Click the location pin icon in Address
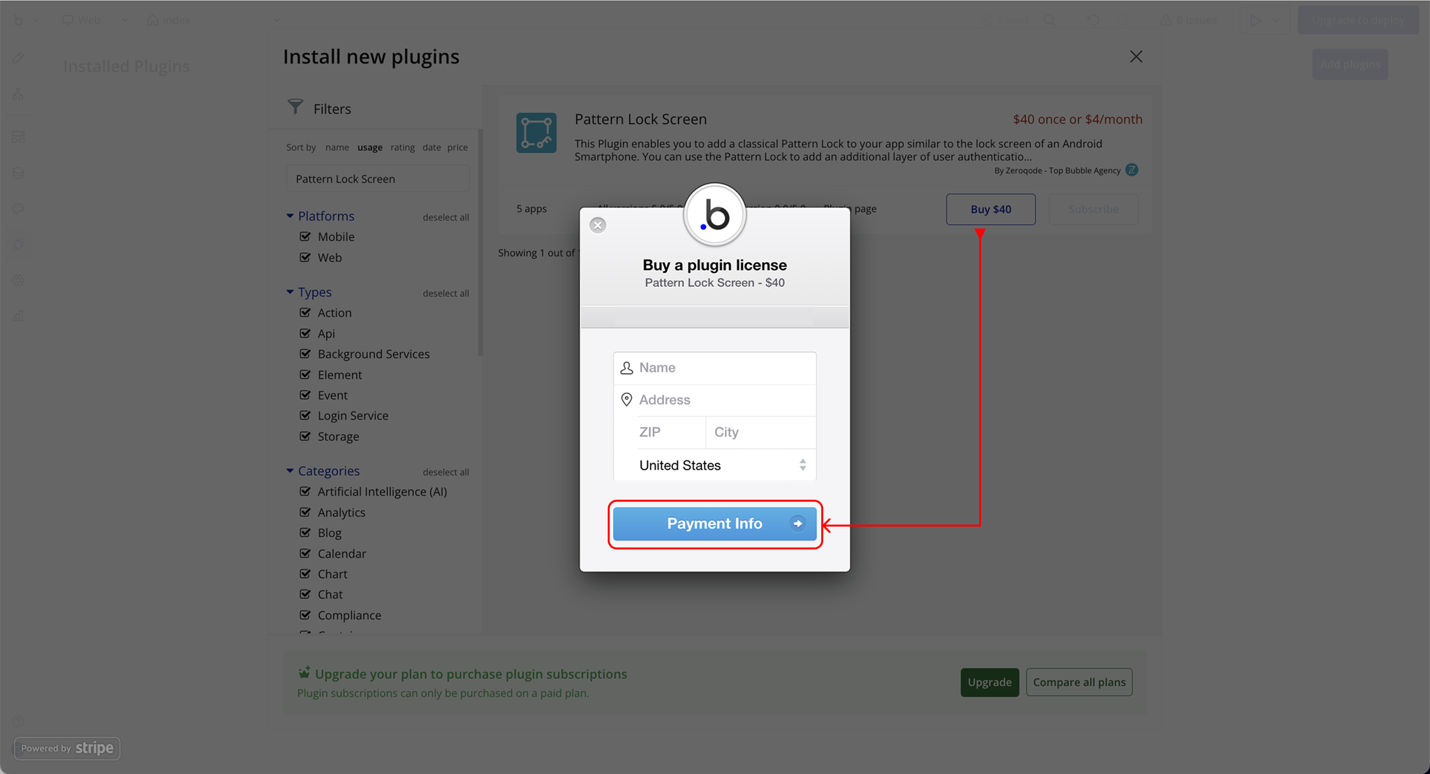 (626, 400)
